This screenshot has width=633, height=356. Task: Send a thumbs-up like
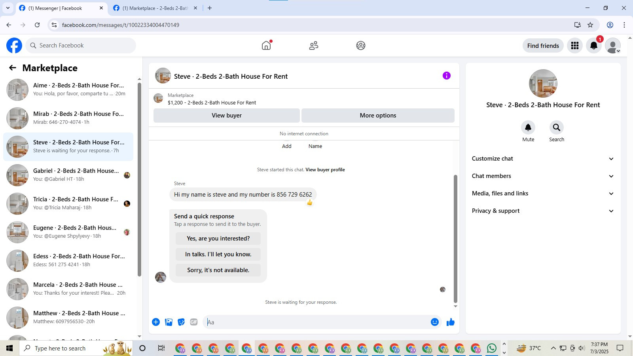coord(451,322)
